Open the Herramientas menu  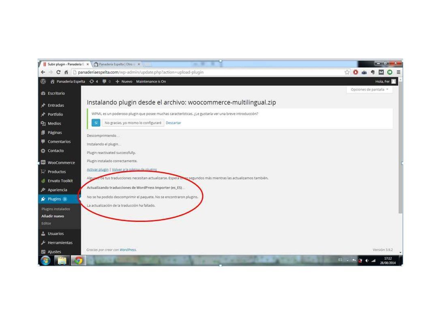[x=59, y=243]
